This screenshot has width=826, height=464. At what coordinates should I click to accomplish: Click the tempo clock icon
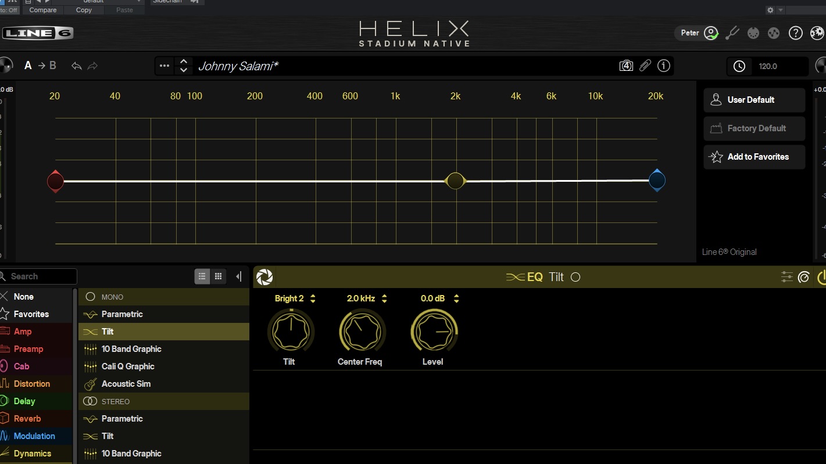[739, 66]
